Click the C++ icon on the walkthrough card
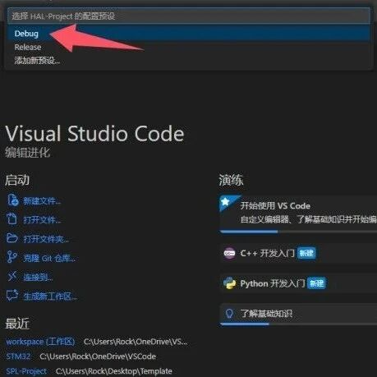 229,253
